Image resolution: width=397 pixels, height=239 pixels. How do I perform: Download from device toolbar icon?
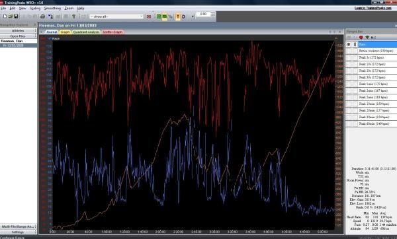tap(51, 17)
